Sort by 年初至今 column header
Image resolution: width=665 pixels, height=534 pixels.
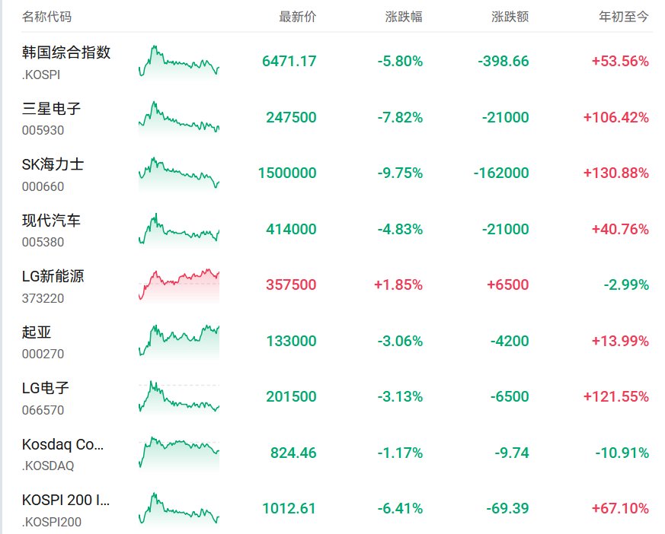point(624,17)
